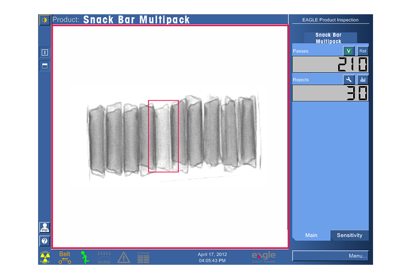
Task: Open the Menu... button
Action: pyautogui.click(x=330, y=256)
